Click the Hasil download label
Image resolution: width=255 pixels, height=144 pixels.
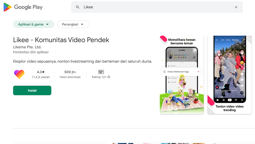(x=70, y=77)
